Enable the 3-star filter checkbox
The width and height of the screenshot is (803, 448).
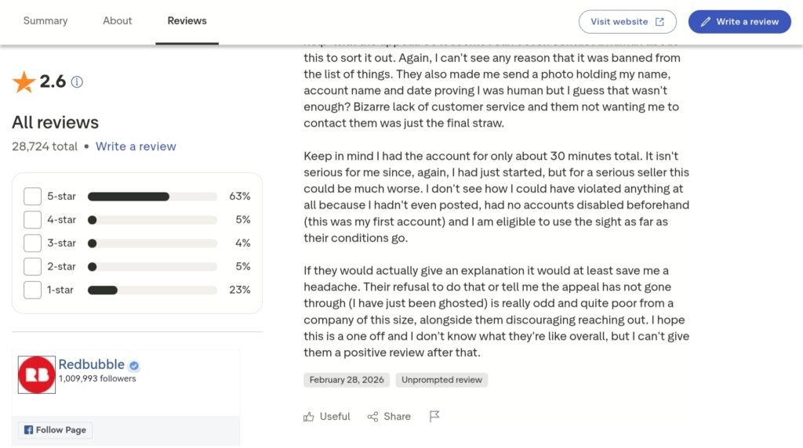point(32,243)
